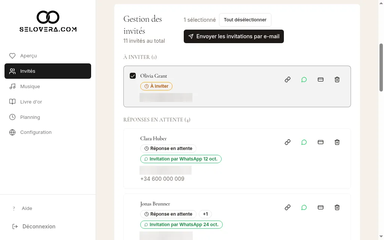The width and height of the screenshot is (384, 240).
Task: Open the card icon for Olivia Grant
Action: pyautogui.click(x=321, y=79)
